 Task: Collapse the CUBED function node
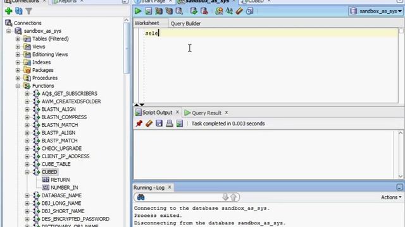[x=27, y=172]
